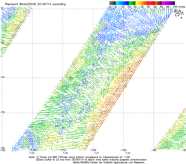Click the '-110' longitude axis label
The width and height of the screenshot is (186, 164).
[x=63, y=150]
